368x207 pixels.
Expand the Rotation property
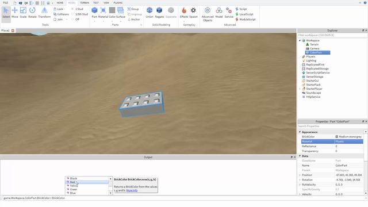click(300, 180)
